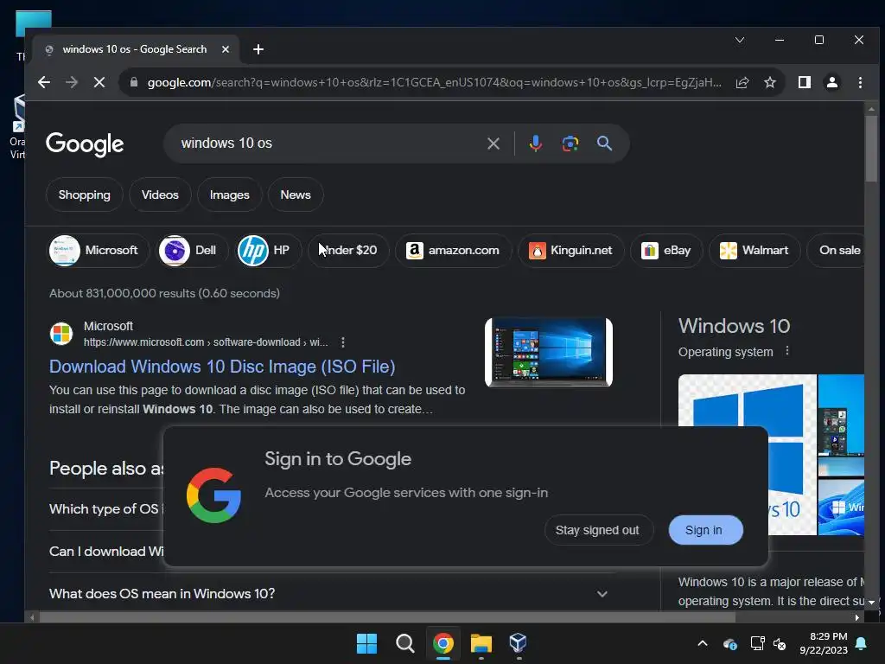Submit search with magnifier icon
The image size is (885, 664).
click(604, 144)
